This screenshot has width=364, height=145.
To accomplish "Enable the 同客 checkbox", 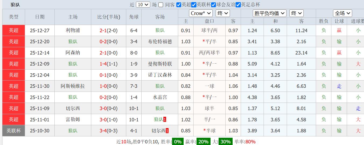I will click(x=161, y=5).
